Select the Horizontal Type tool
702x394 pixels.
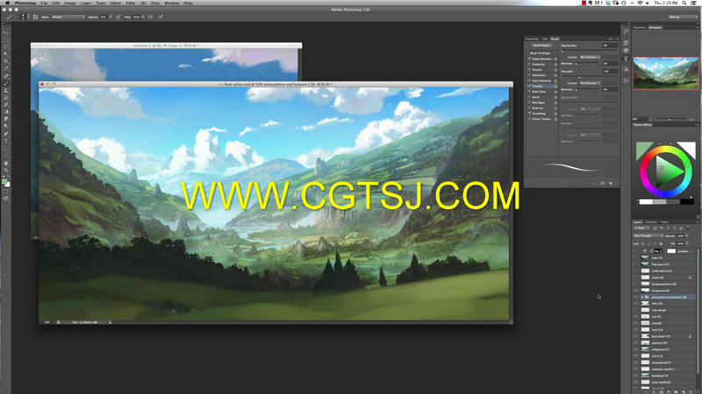click(6, 141)
